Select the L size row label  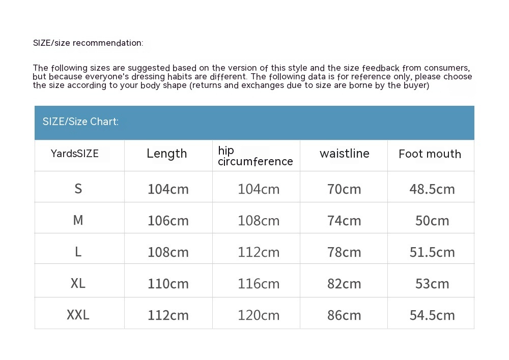tap(78, 252)
